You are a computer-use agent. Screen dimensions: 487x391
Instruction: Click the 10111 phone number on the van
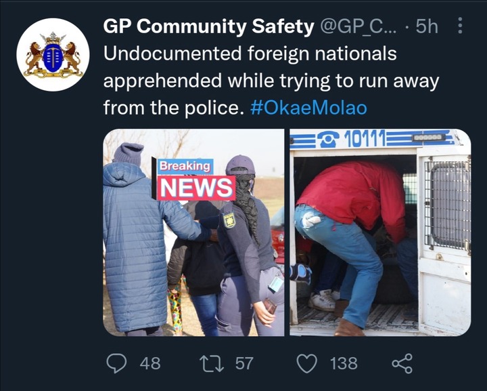coord(365,138)
